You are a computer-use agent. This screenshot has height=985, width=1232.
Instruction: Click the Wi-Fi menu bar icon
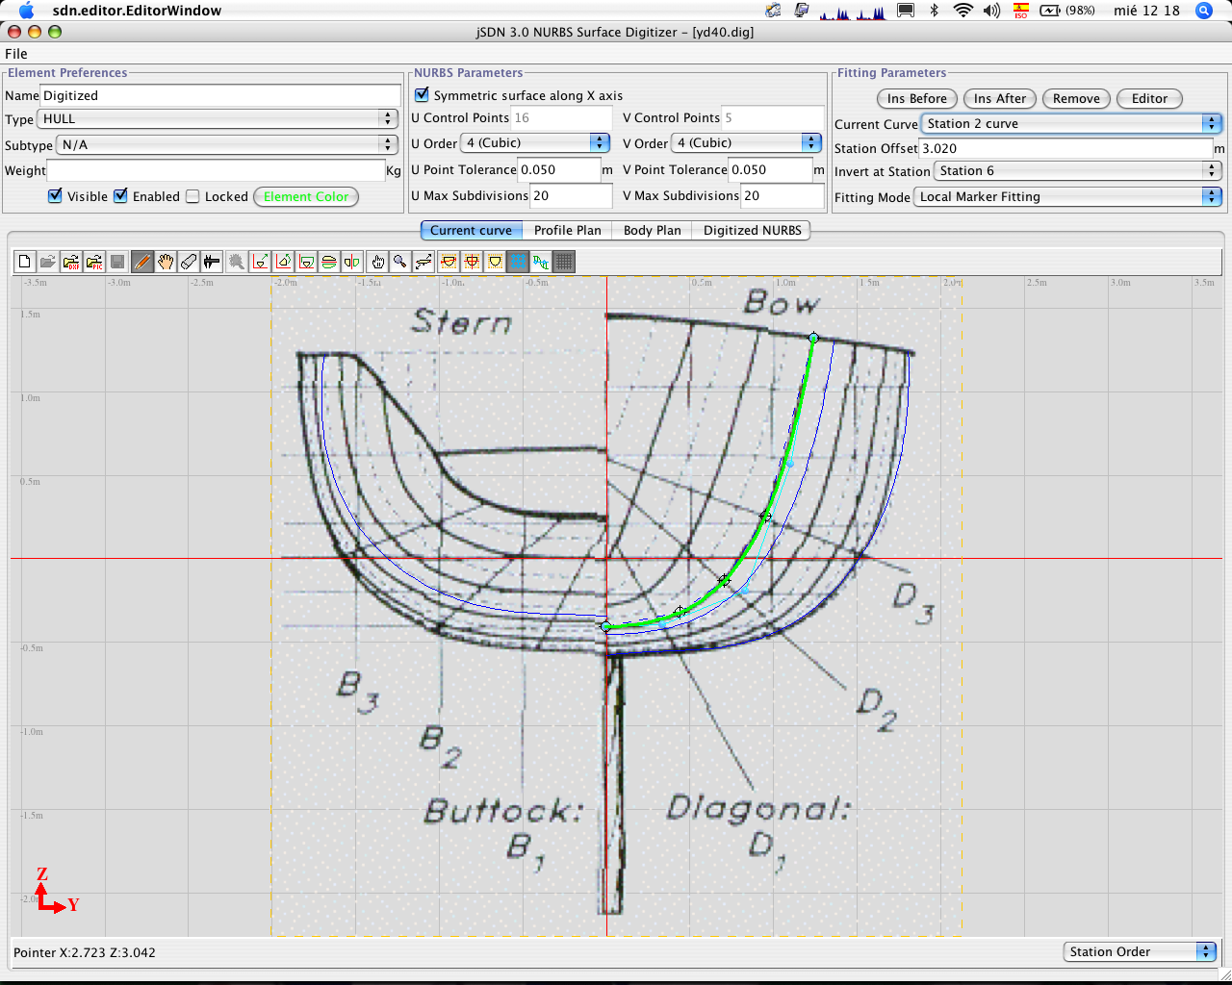[962, 11]
